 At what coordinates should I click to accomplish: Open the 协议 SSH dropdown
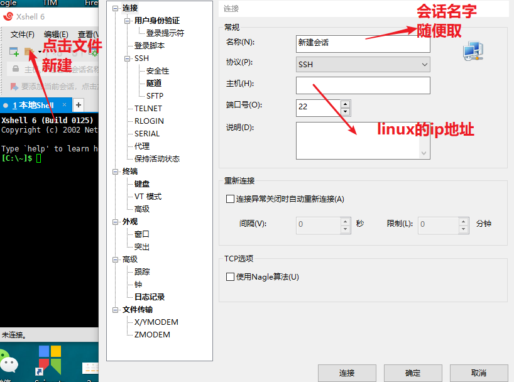click(363, 65)
